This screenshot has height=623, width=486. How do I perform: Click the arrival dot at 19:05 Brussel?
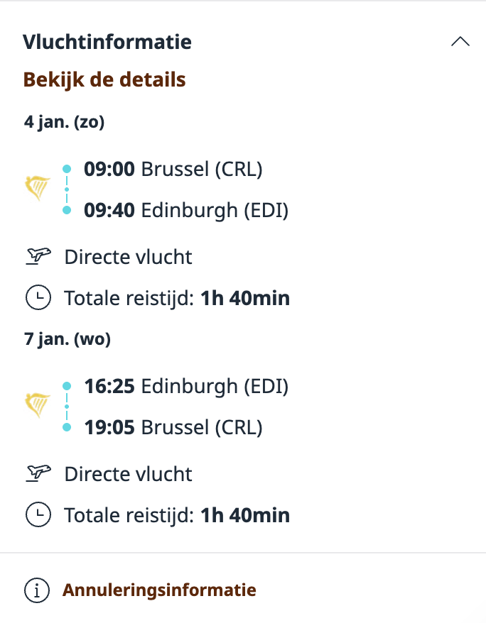click(67, 426)
